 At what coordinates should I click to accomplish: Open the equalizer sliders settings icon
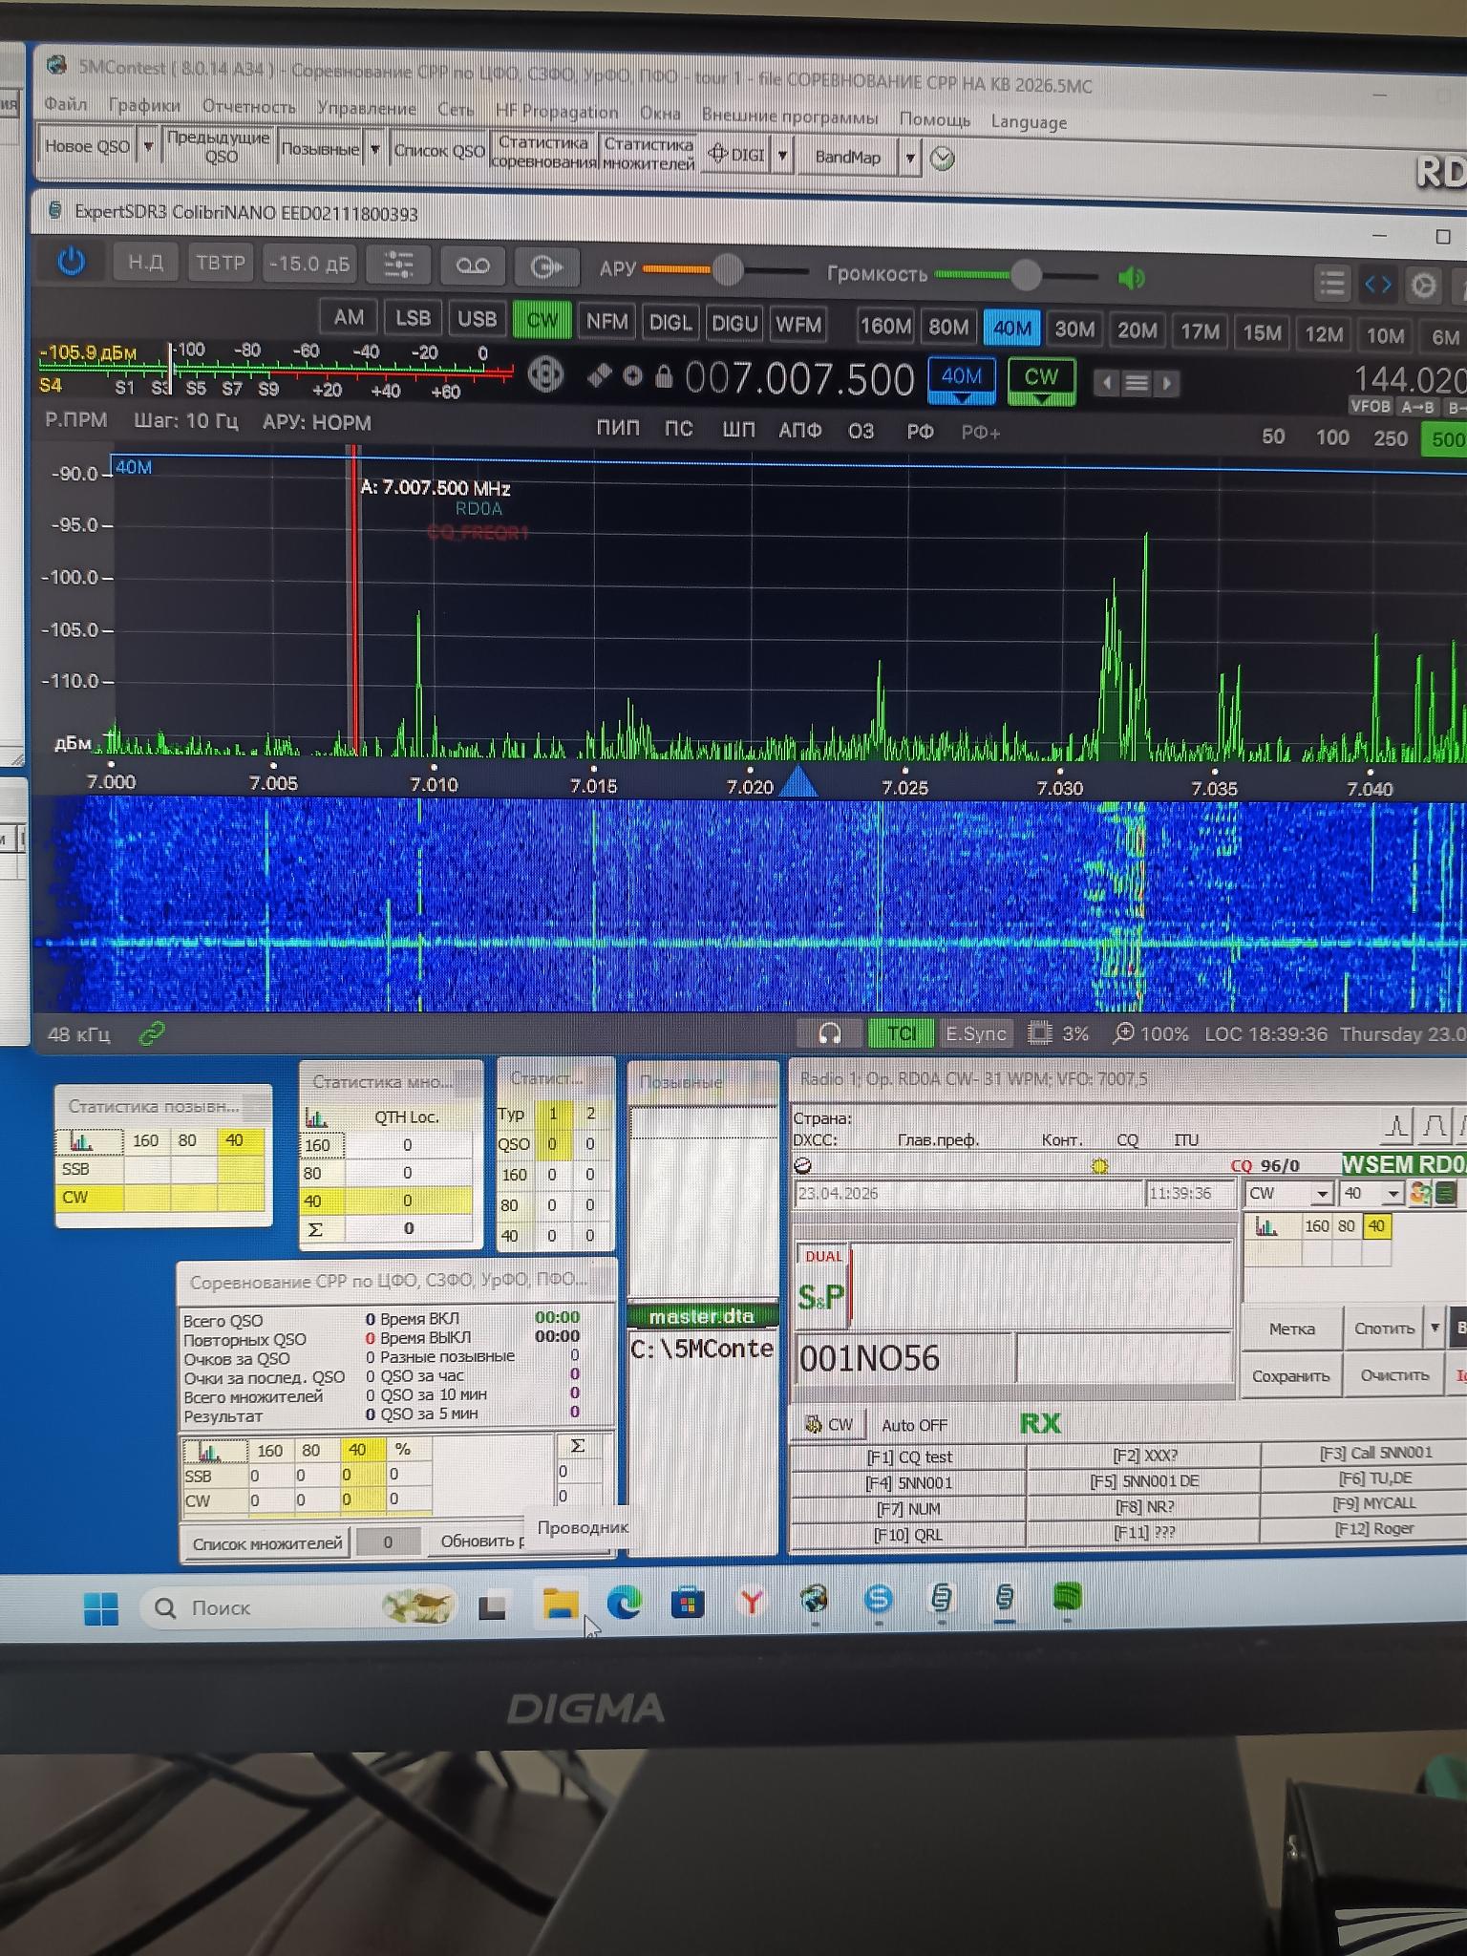pos(397,266)
